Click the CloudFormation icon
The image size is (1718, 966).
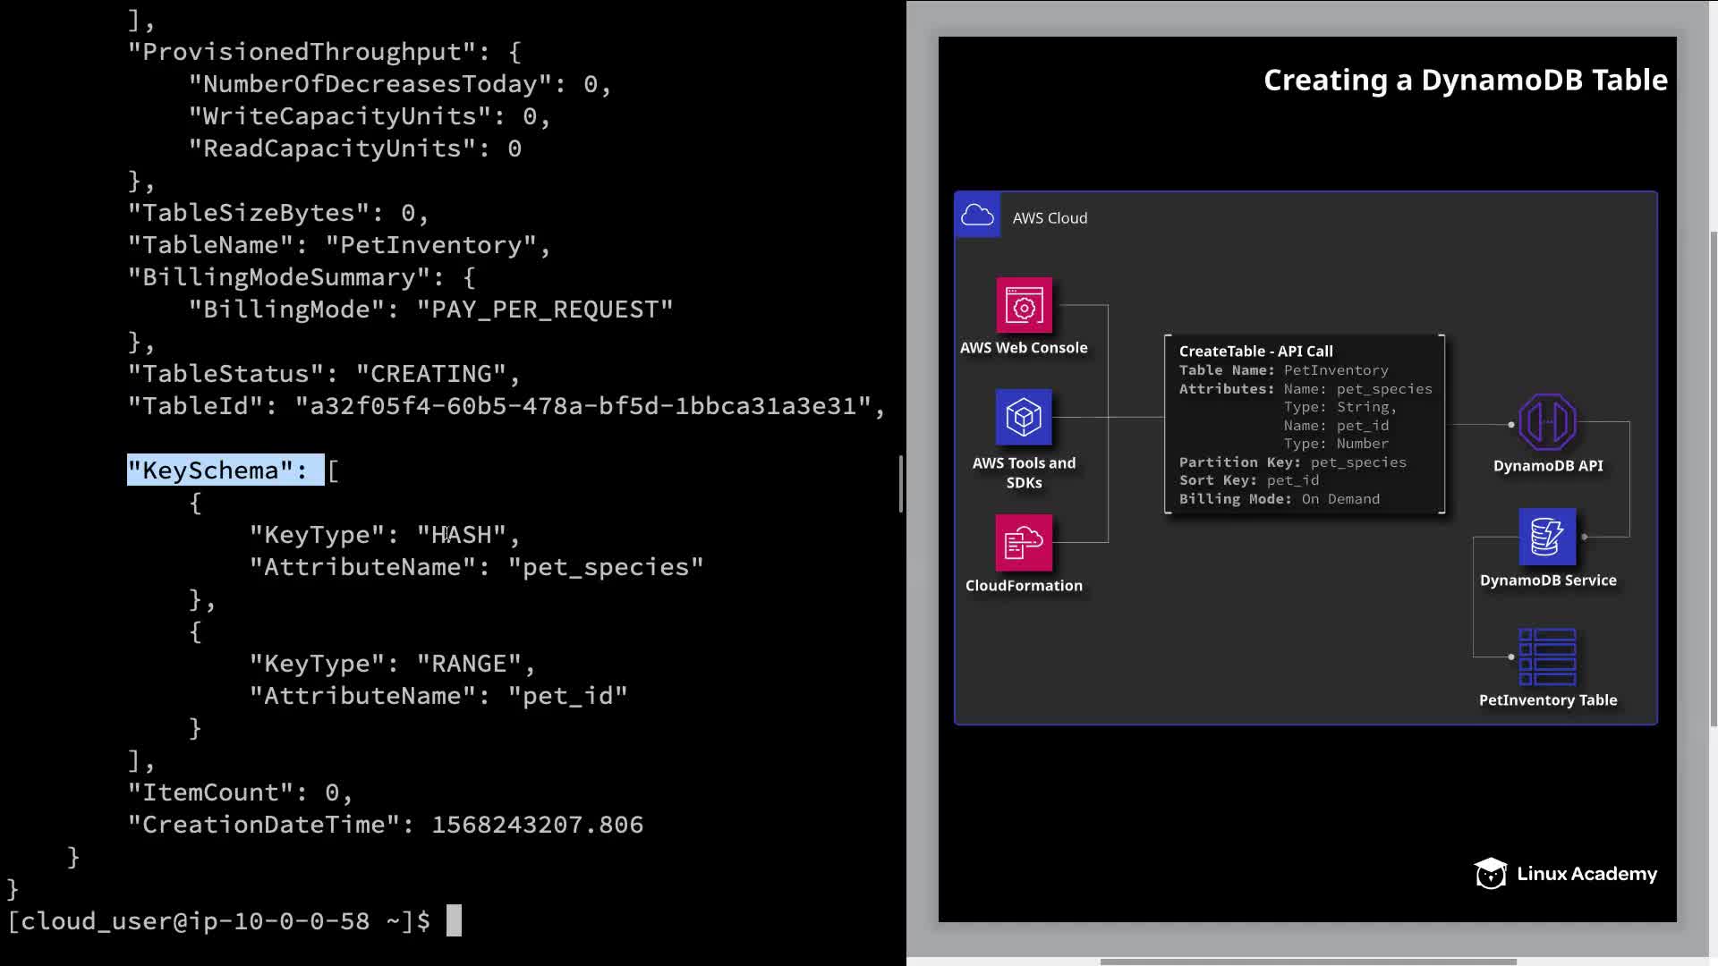point(1024,542)
